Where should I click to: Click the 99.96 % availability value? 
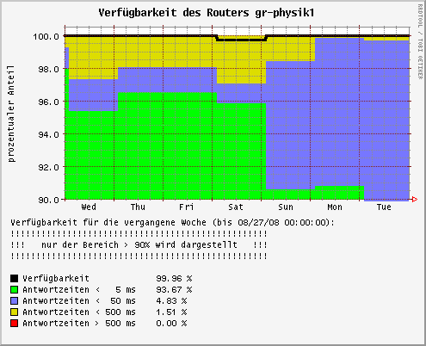(x=174, y=278)
